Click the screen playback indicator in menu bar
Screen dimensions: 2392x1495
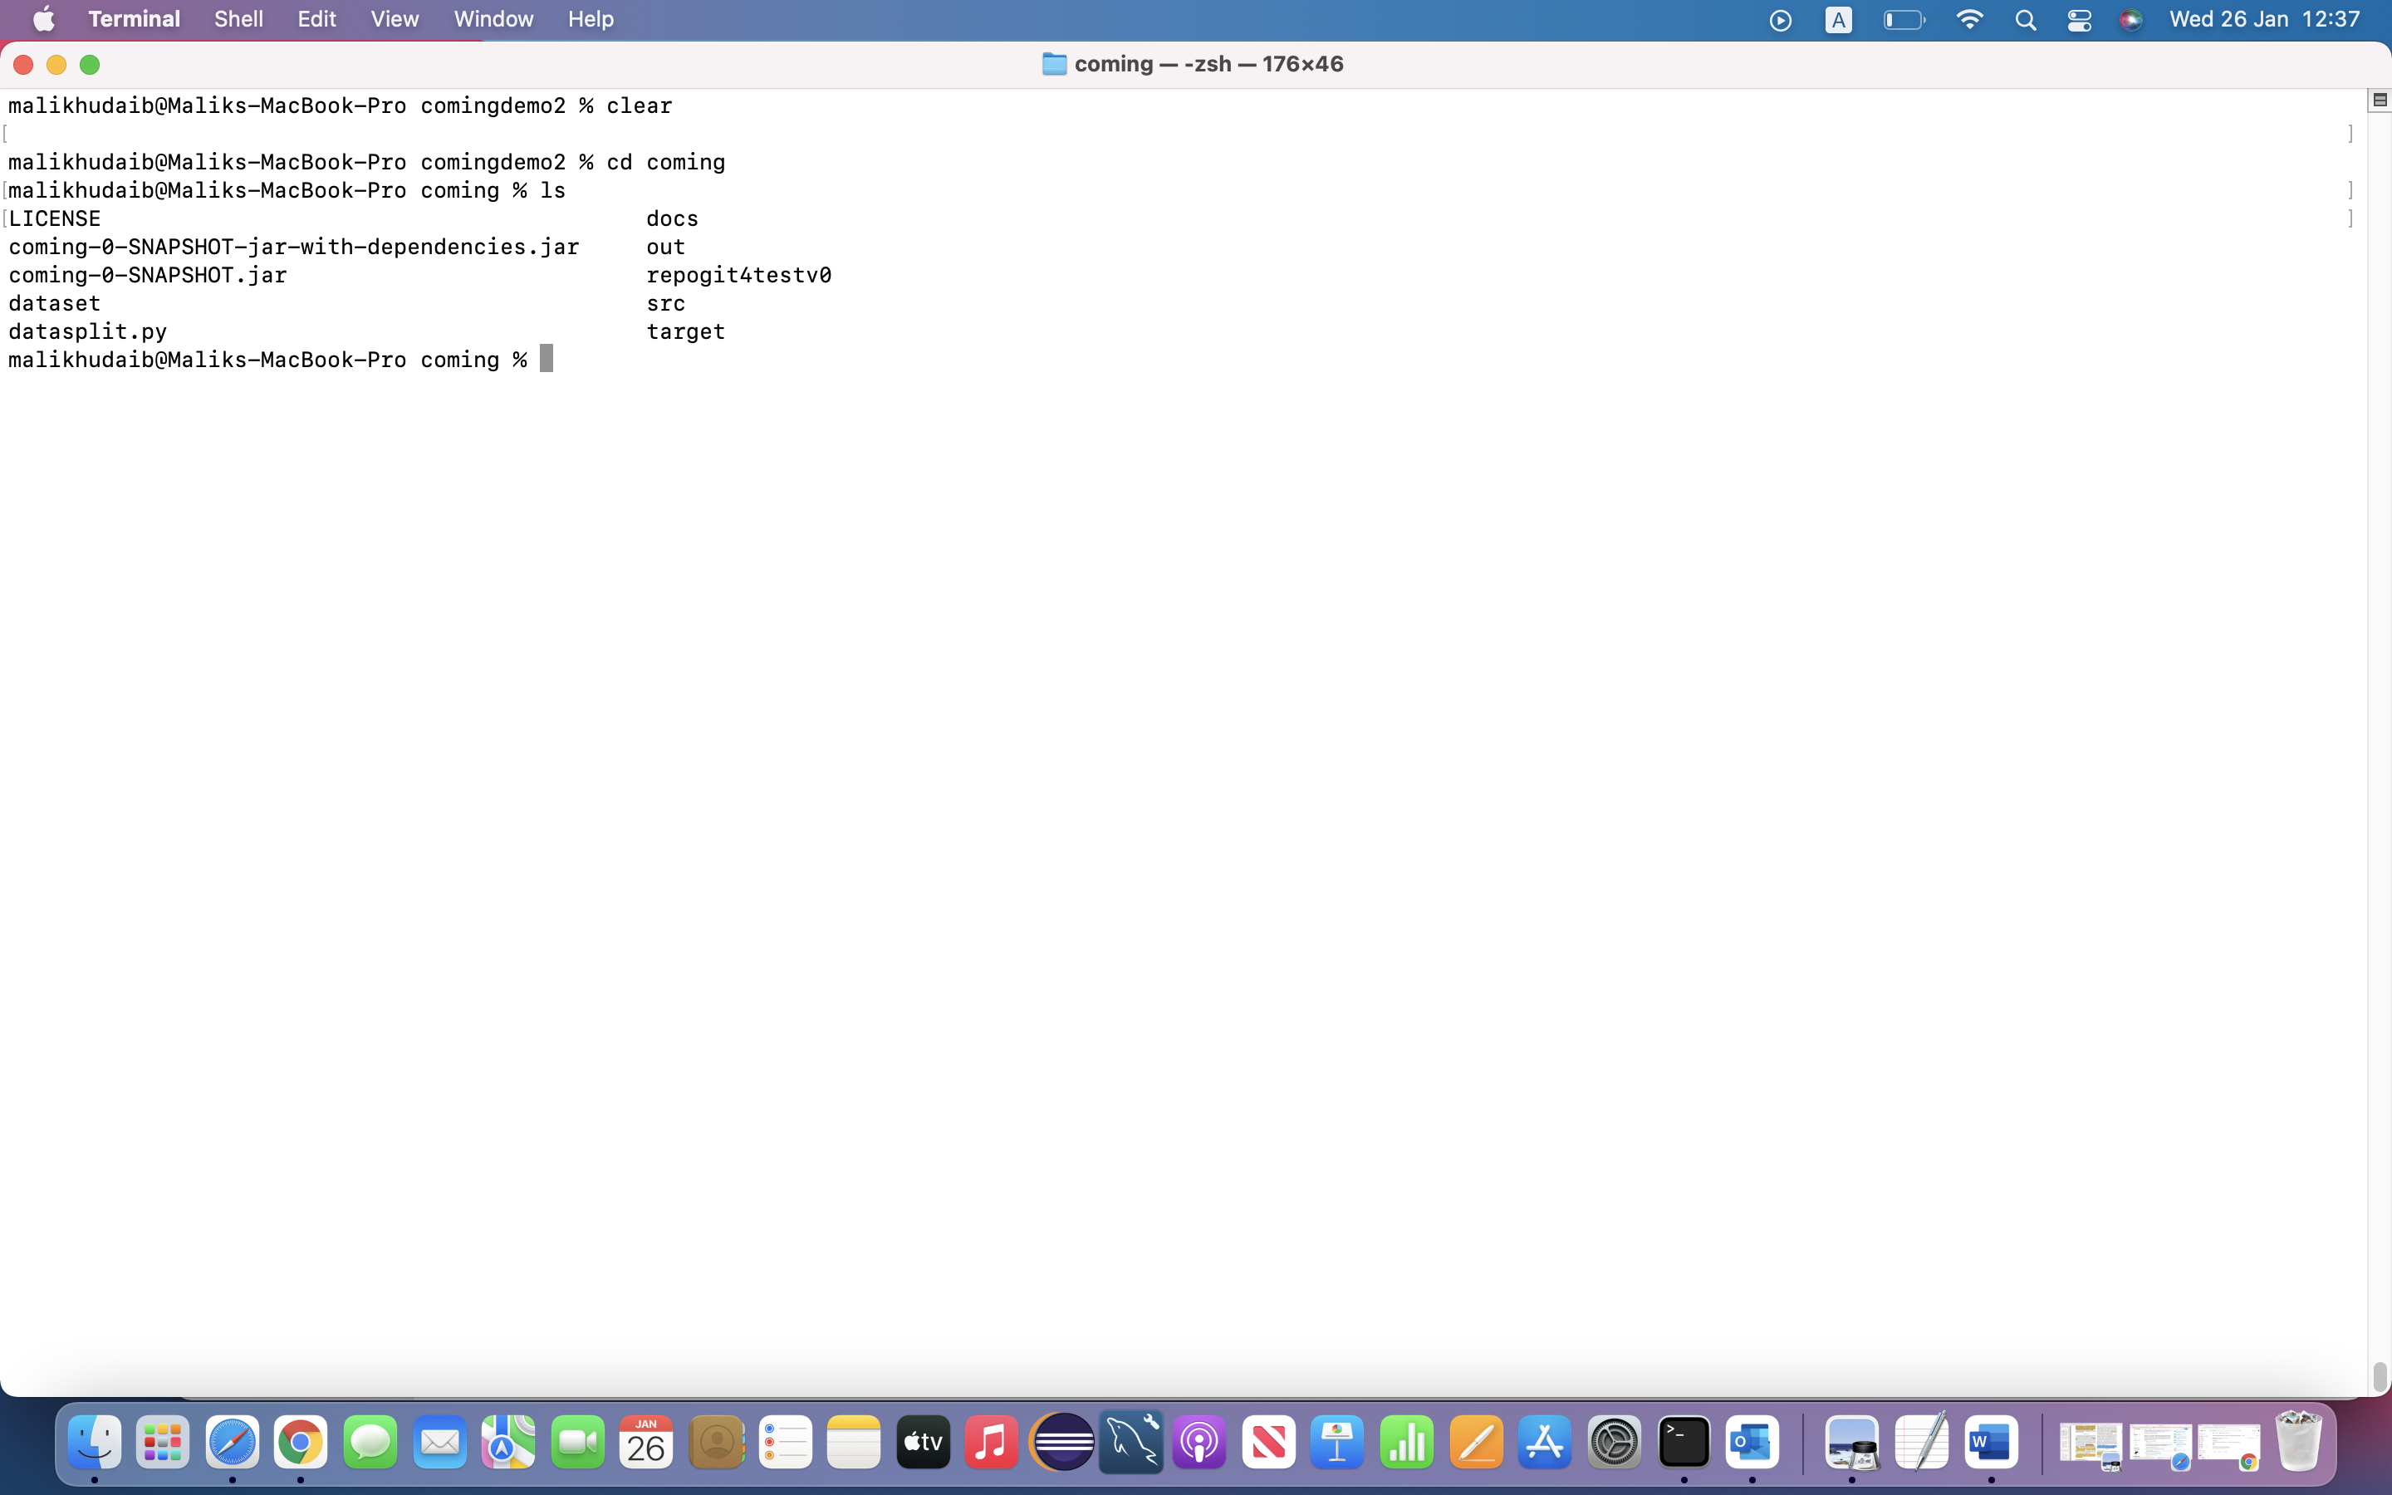click(x=1780, y=19)
